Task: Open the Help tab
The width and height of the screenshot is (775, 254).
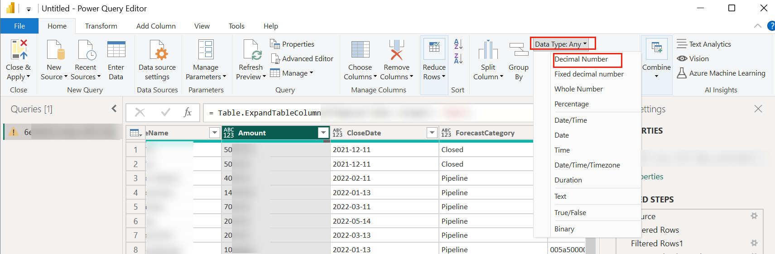Action: point(271,26)
